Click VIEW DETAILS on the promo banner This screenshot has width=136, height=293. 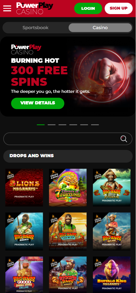point(38,103)
